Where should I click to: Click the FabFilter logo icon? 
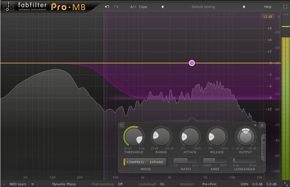[x=8, y=6]
